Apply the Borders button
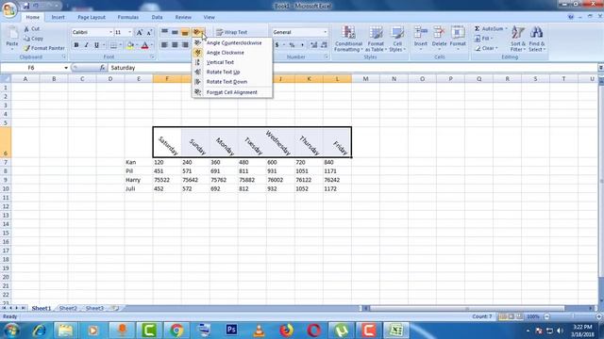The image size is (604, 339). [113, 45]
